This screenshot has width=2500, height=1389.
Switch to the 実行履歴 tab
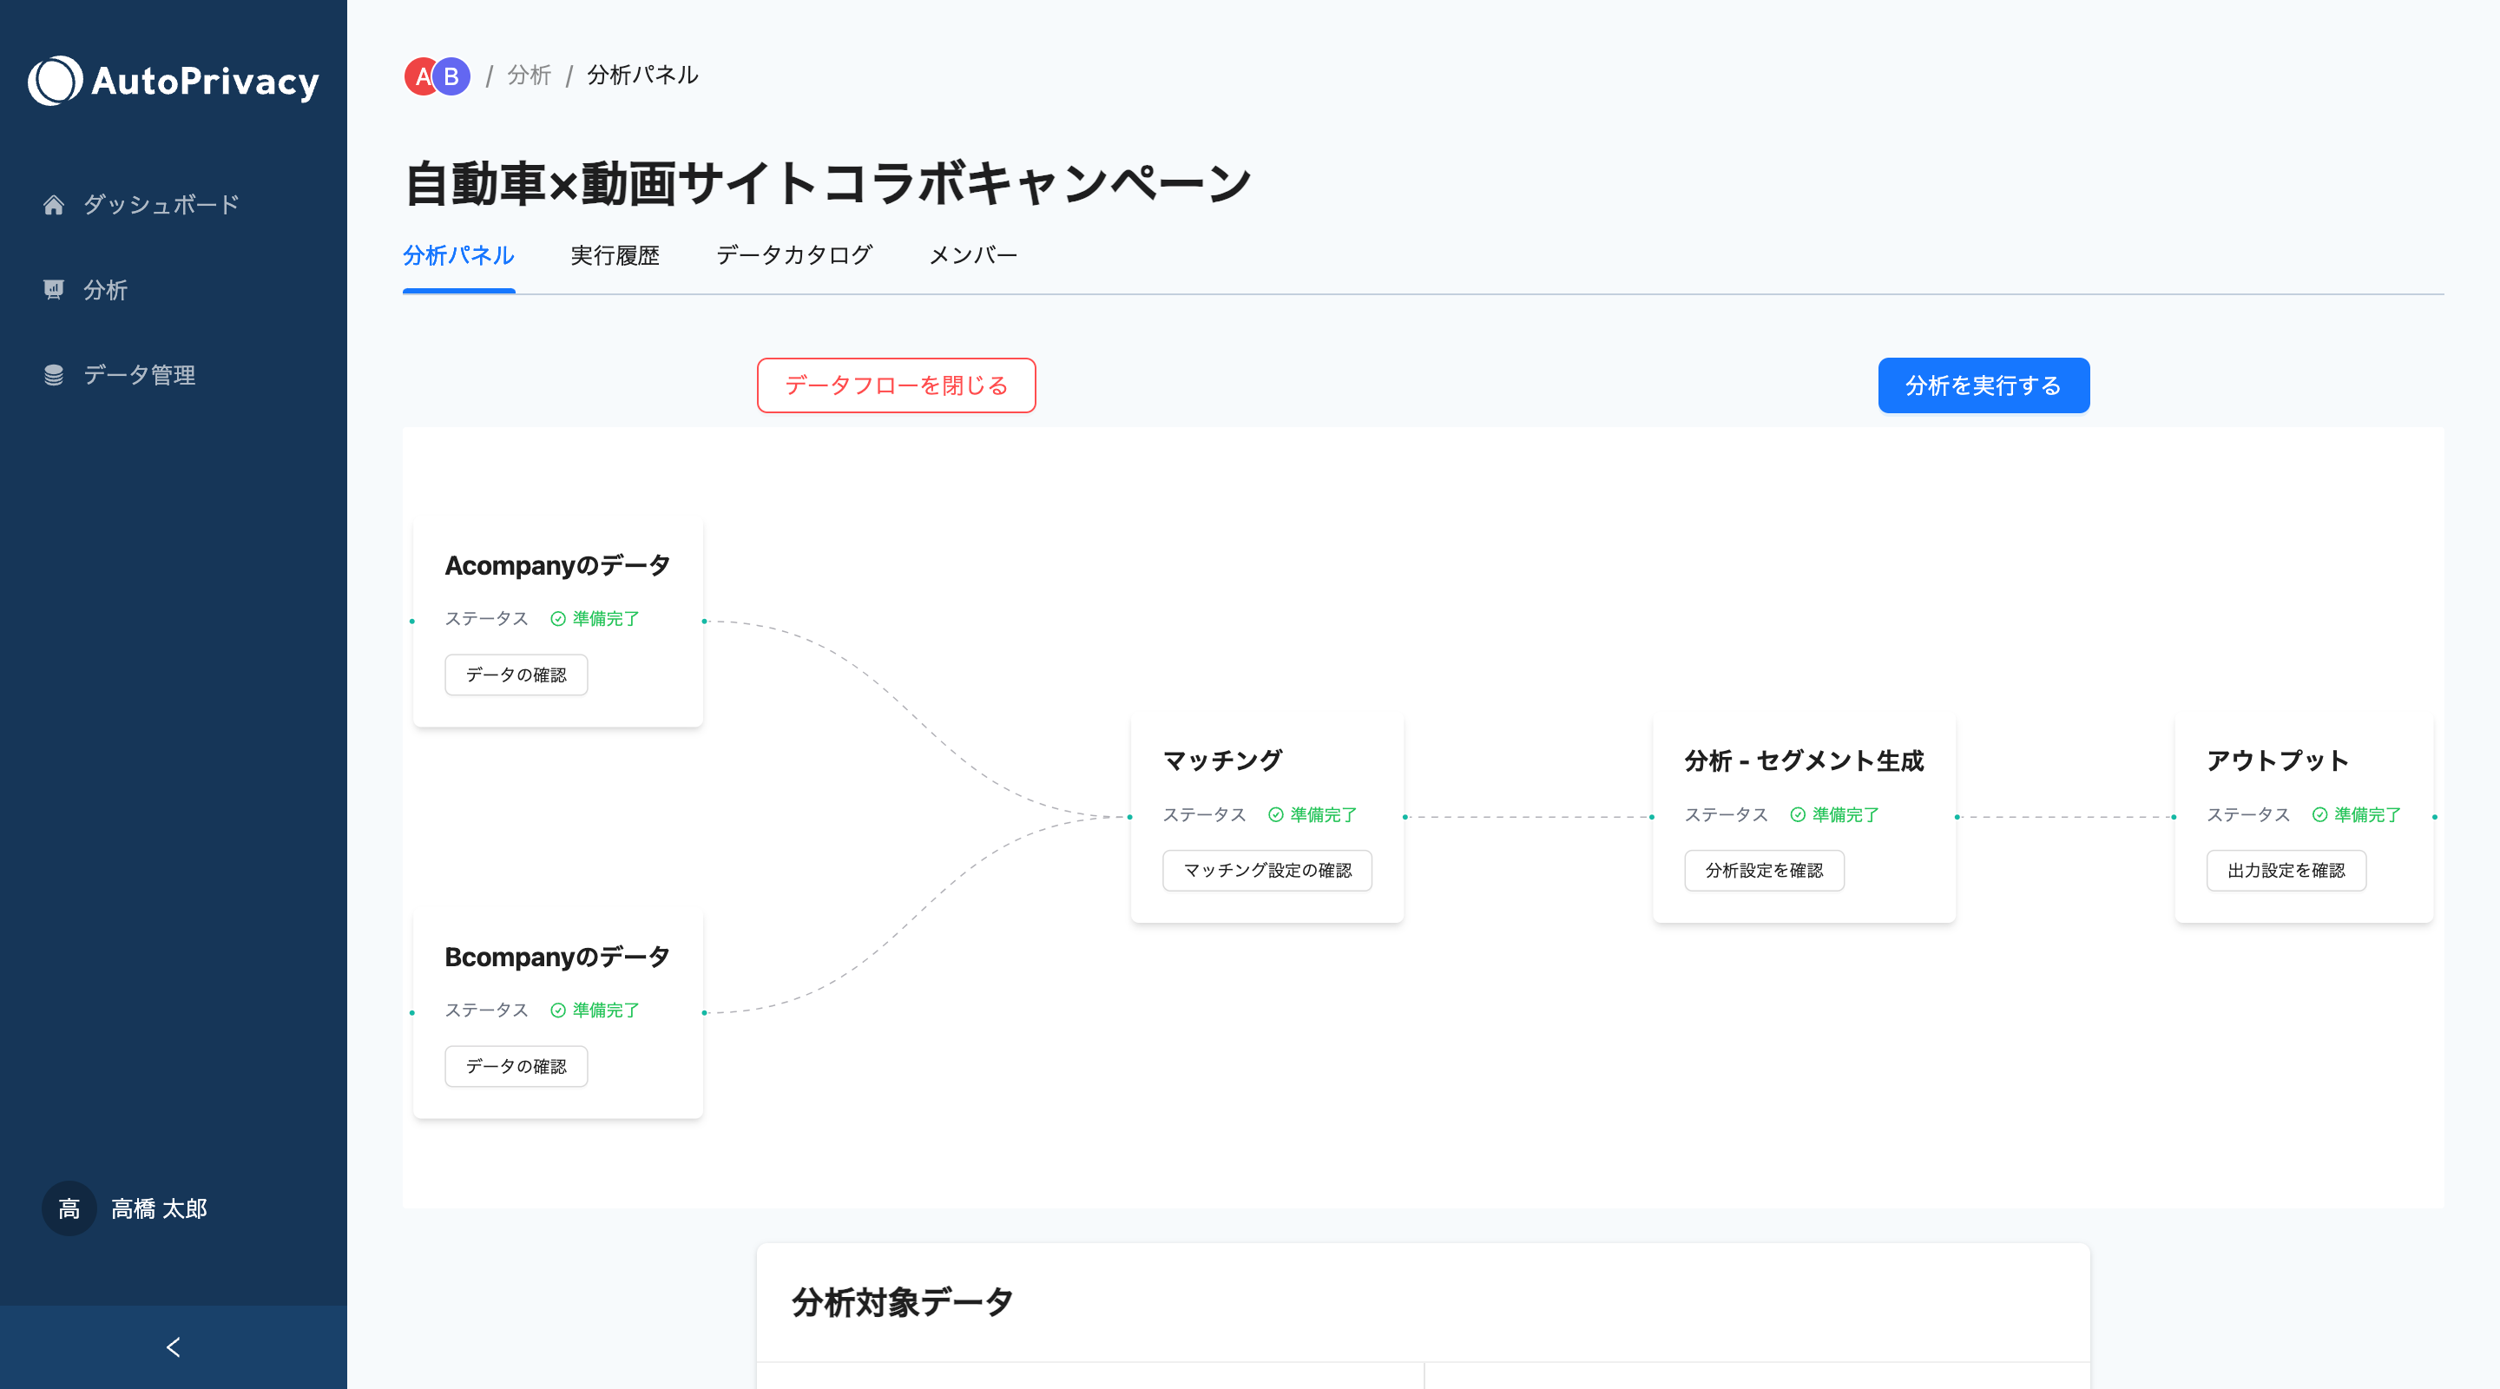[x=615, y=255]
